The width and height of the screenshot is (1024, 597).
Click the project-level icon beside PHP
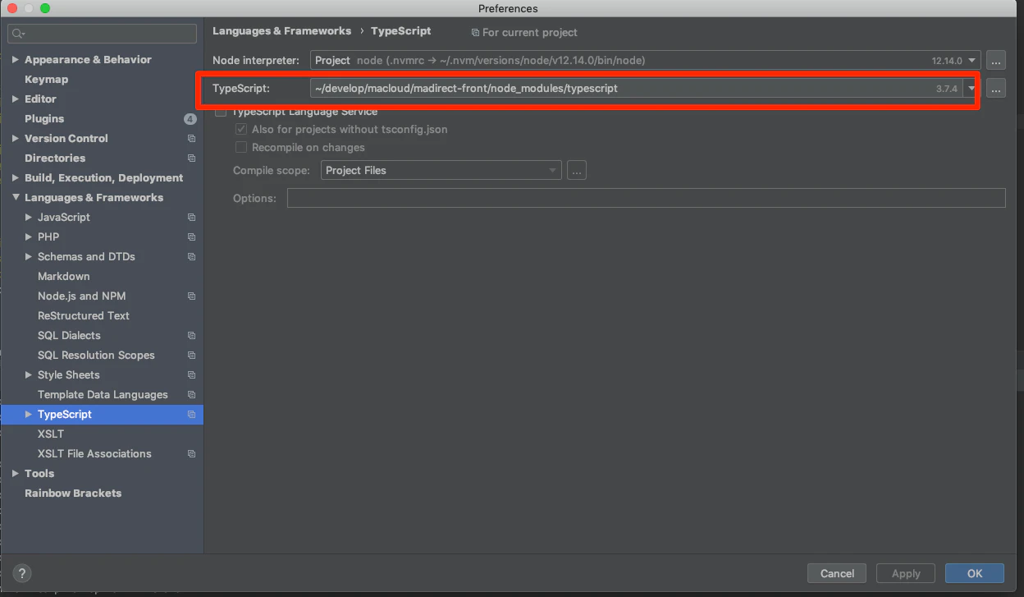point(191,237)
